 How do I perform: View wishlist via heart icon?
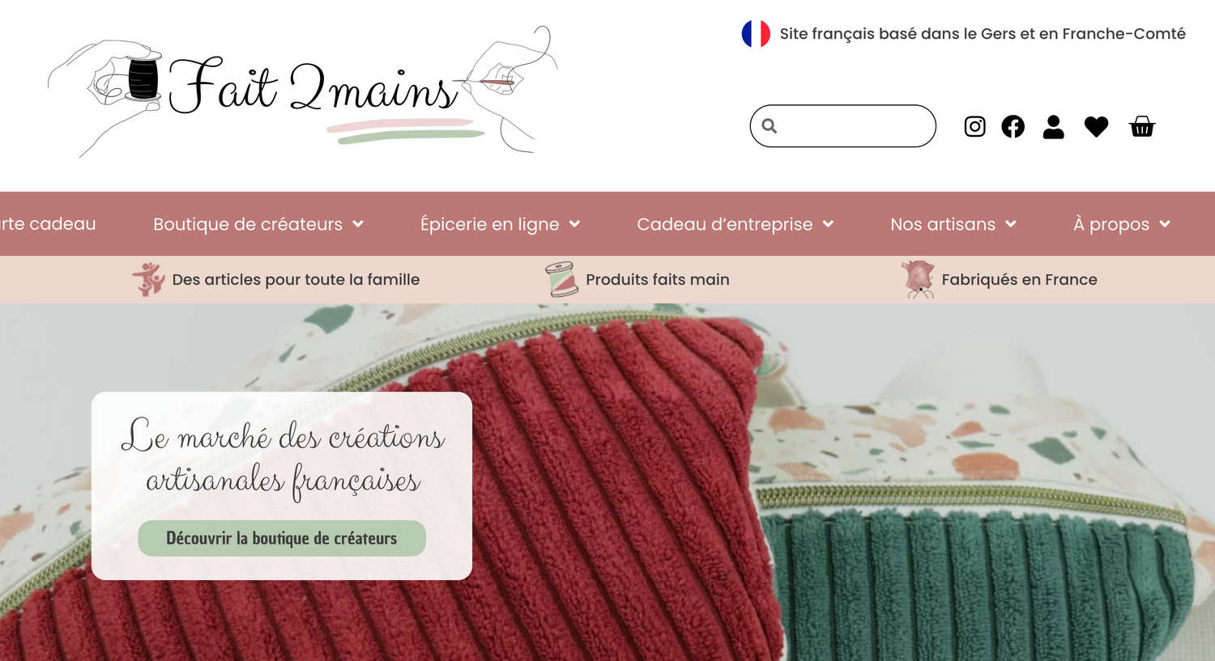tap(1096, 127)
